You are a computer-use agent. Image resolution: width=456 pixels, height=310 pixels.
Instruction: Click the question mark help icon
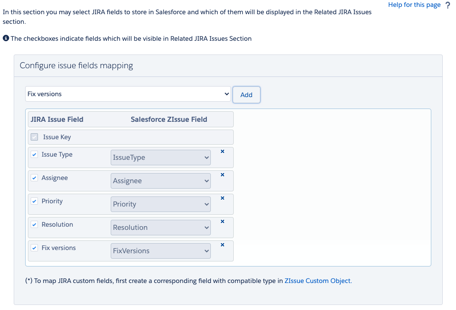448,5
